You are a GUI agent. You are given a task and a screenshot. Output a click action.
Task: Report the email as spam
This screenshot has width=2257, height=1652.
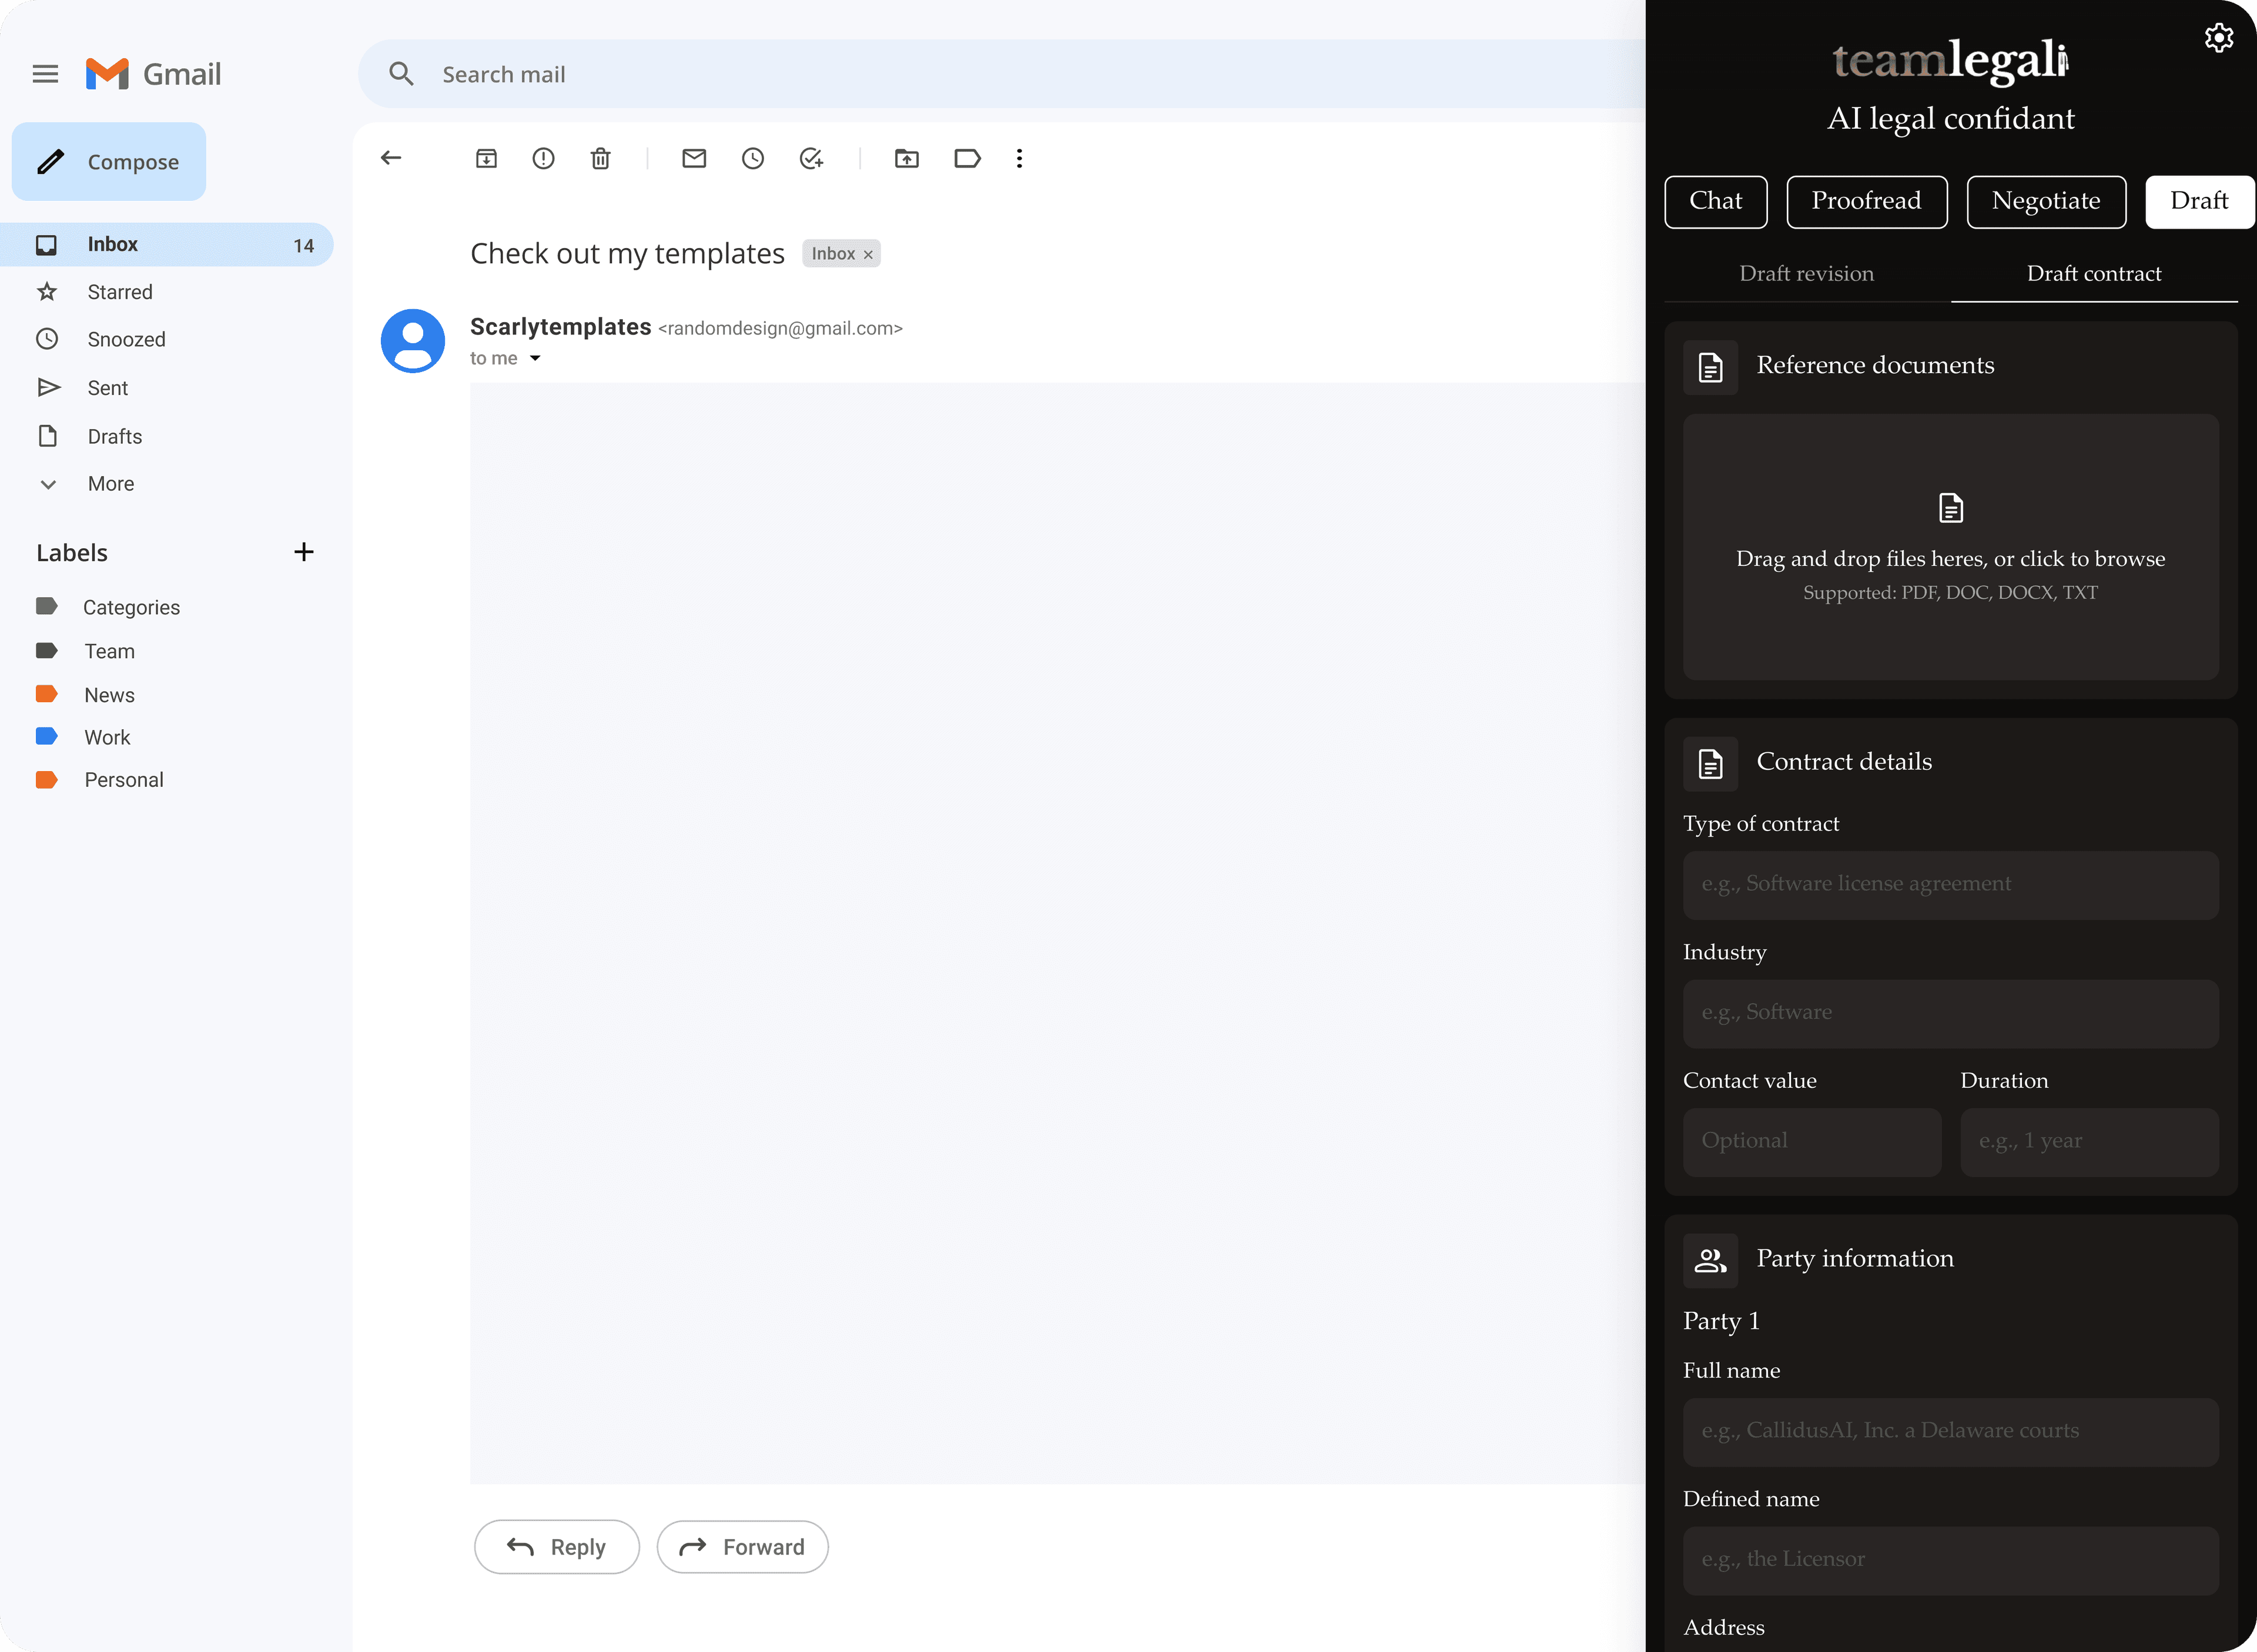tap(543, 158)
